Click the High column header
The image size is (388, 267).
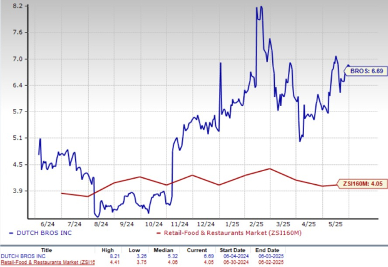[108, 250]
